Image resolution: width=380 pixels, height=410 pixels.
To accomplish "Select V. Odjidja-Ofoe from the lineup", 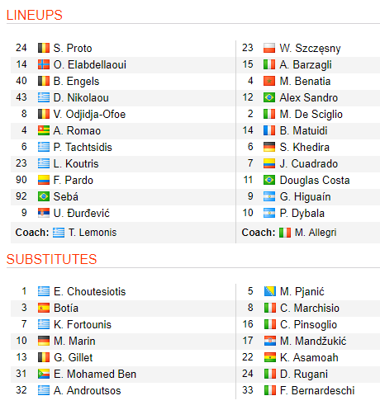I will (89, 114).
